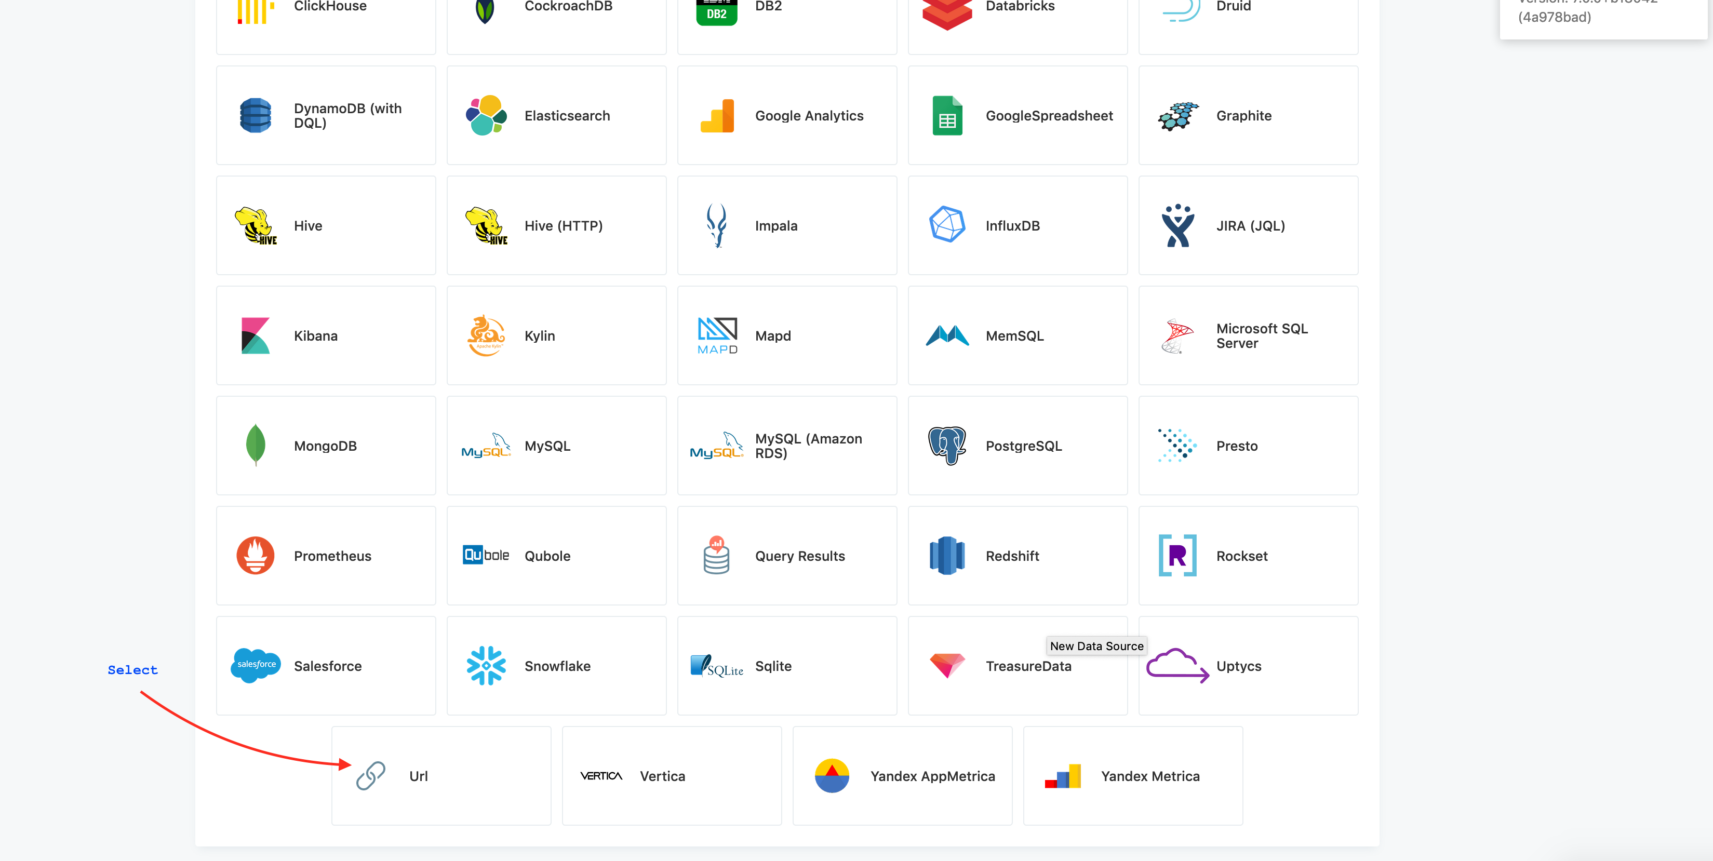1713x861 pixels.
Task: Select the Url data source tile
Action: (x=441, y=775)
